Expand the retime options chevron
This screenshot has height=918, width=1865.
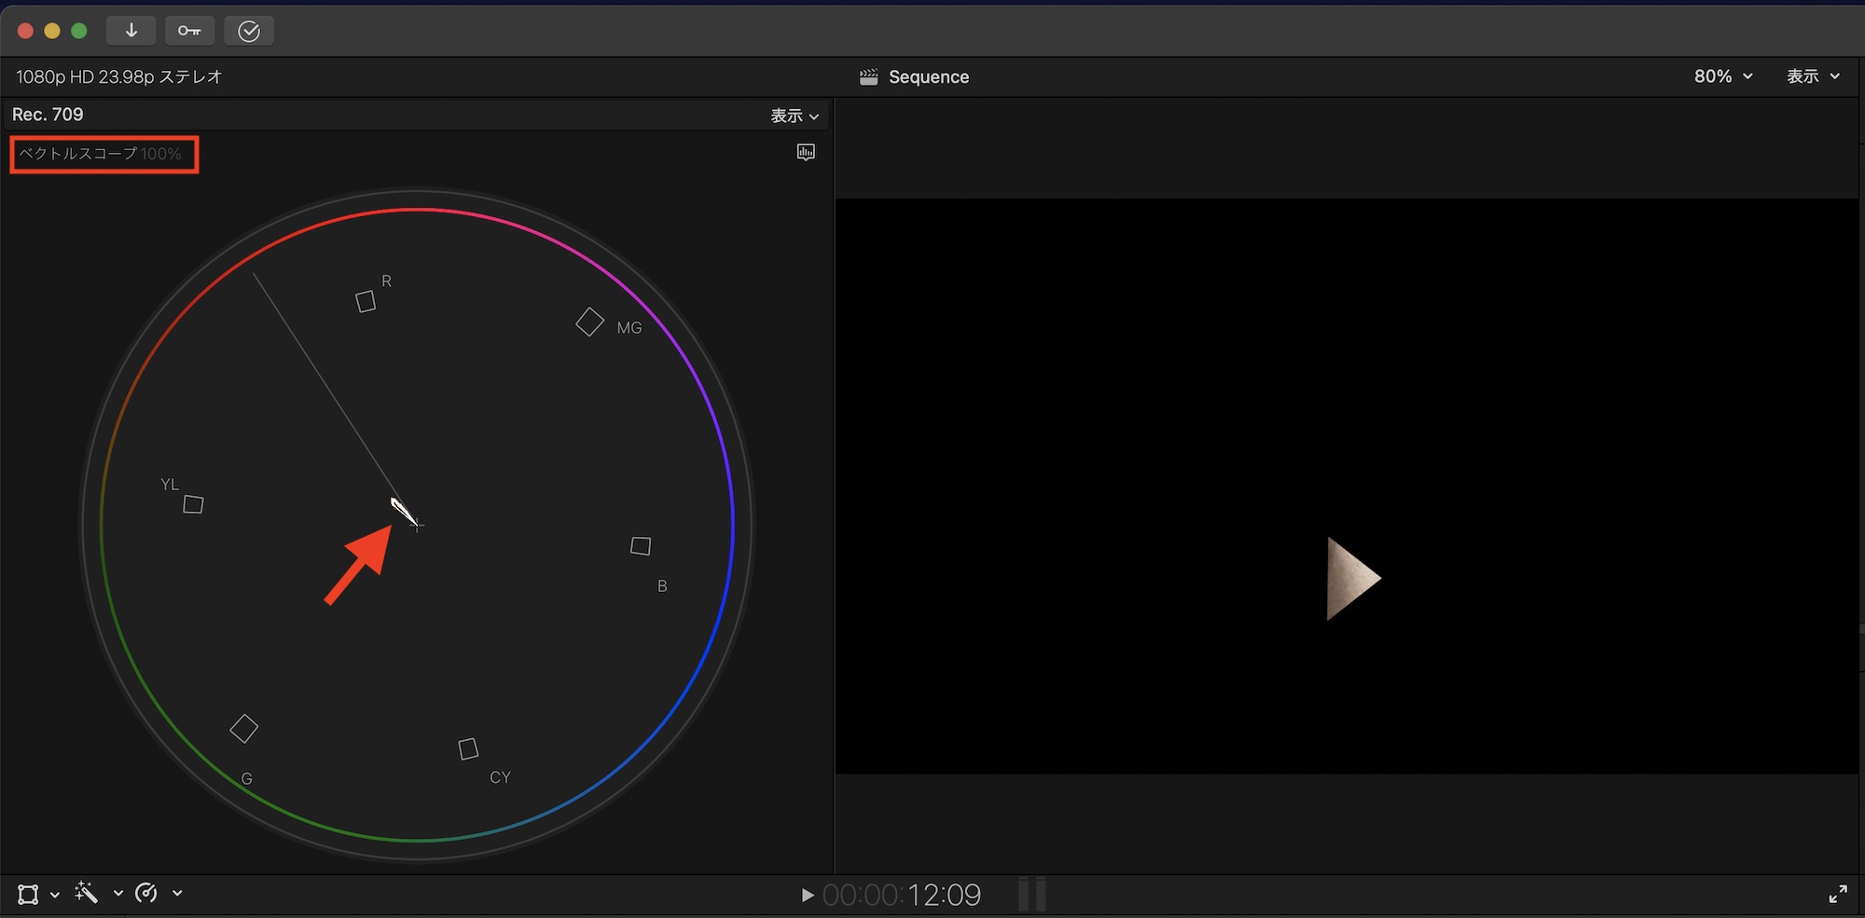pyautogui.click(x=177, y=893)
